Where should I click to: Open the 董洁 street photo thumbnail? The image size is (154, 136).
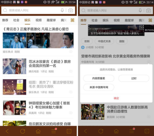click(14, 87)
